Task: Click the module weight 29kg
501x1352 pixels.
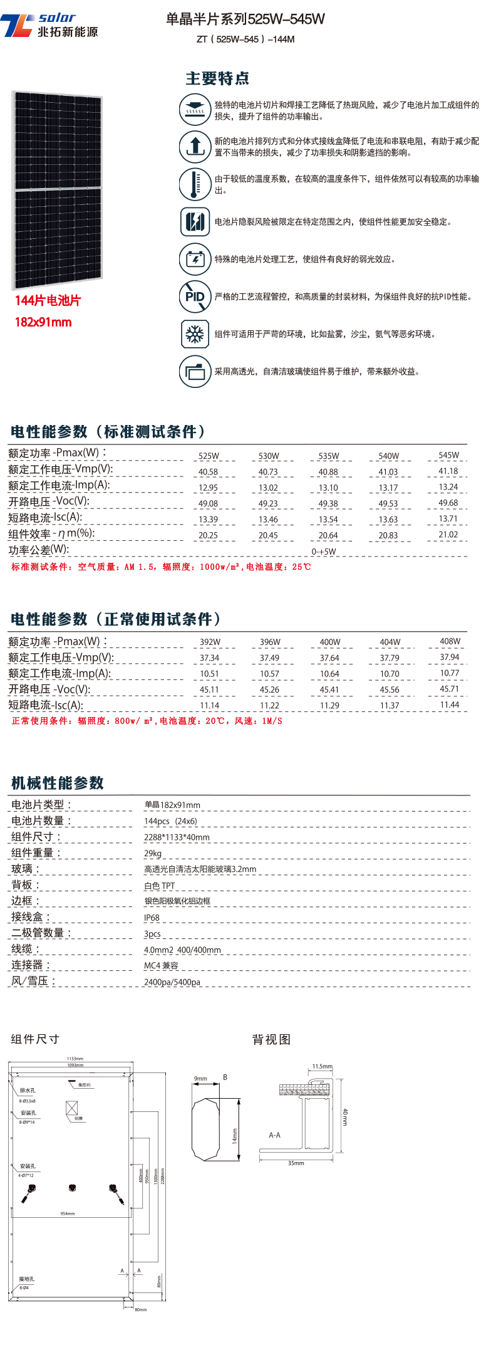Action: point(153,854)
